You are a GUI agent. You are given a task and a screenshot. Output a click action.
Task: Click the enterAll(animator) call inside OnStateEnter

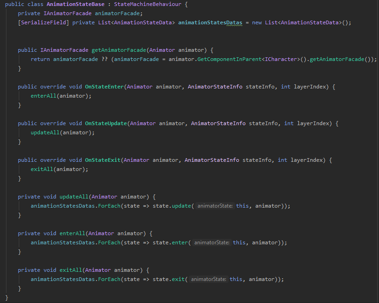(61, 96)
